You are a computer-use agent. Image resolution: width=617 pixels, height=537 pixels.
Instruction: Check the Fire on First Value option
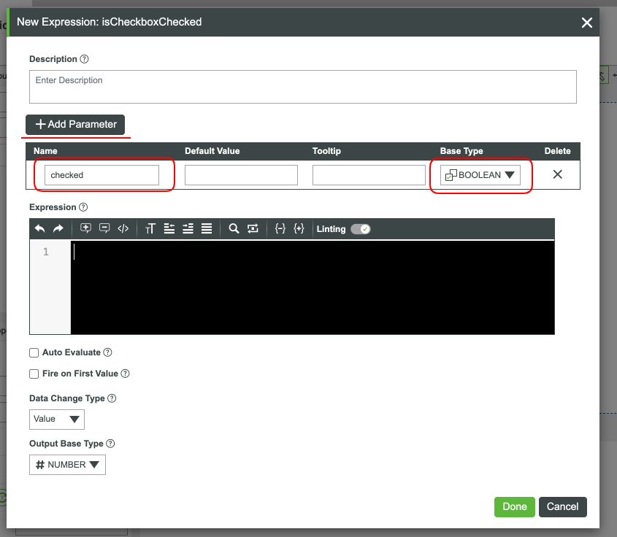tap(34, 374)
